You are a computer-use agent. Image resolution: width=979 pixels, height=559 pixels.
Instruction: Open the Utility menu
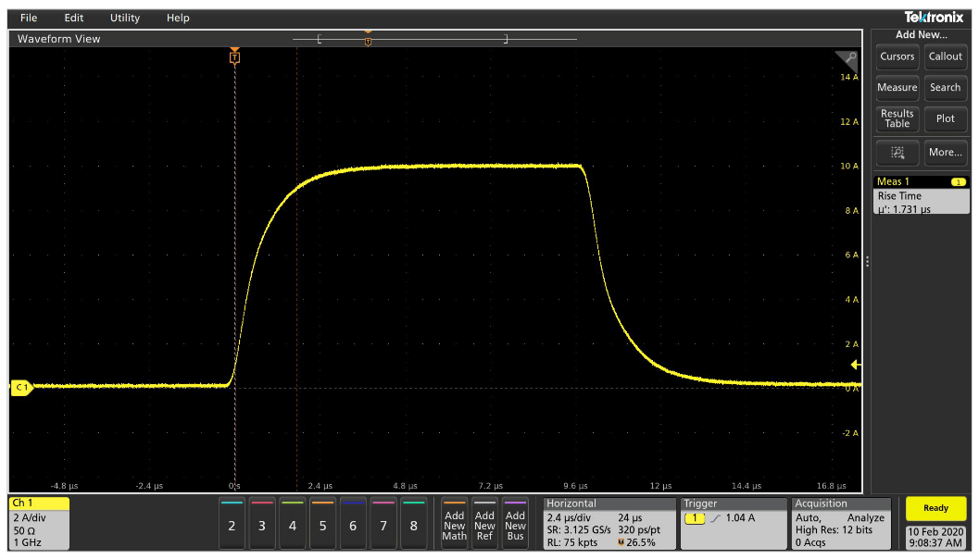(124, 17)
